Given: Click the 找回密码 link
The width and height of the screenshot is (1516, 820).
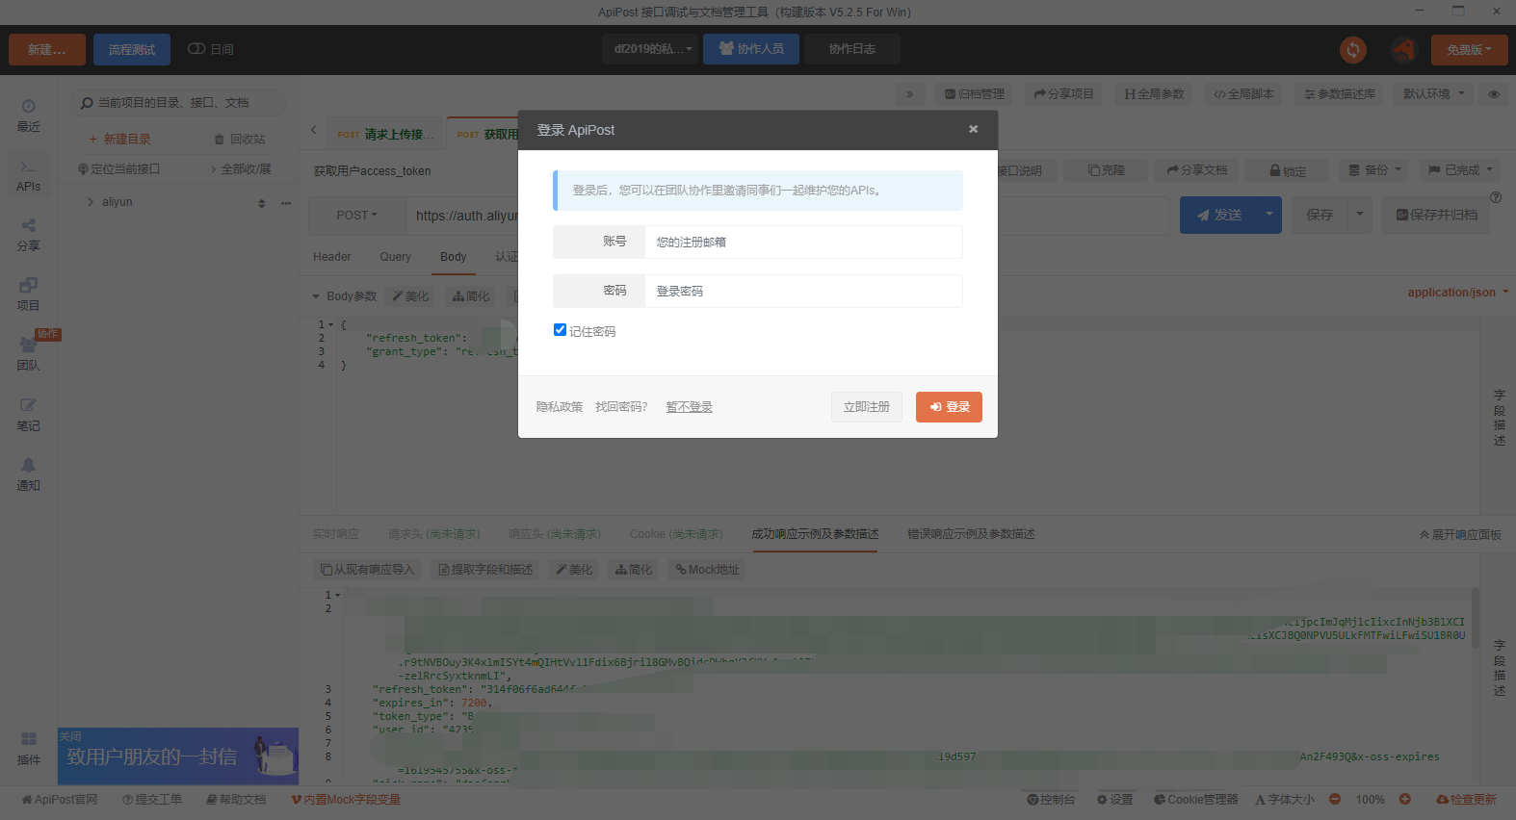Looking at the screenshot, I should tap(621, 407).
